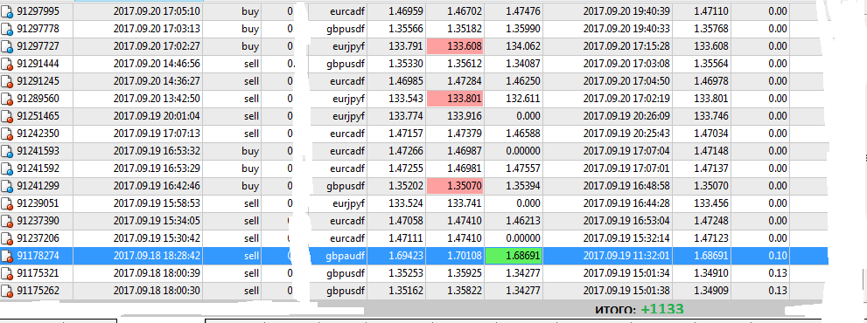The image size is (867, 323).
Task: Click sell order icon for 91237390
Action: tap(7, 221)
